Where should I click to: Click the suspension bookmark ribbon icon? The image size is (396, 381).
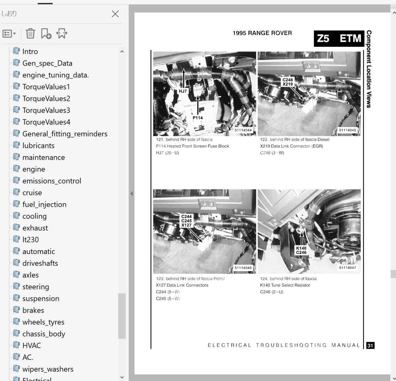pyautogui.click(x=16, y=298)
